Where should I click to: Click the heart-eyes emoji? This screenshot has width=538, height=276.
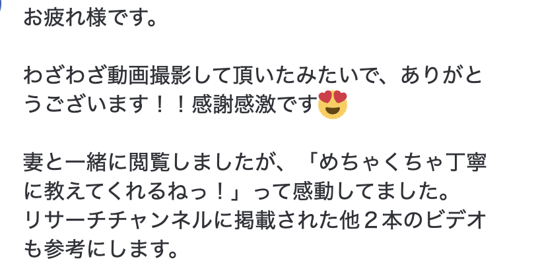pos(333,105)
